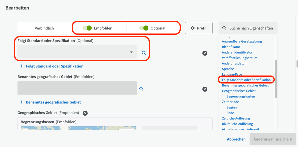Click the Abbrechen button
This screenshot has height=147, width=298.
tap(236, 139)
